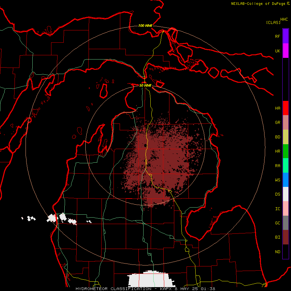Click the BI legend label
291x291 pixels.
(x=277, y=237)
